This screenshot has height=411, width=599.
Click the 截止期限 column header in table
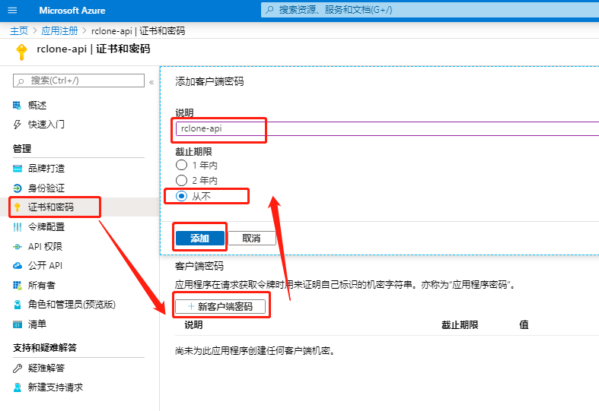(460, 325)
